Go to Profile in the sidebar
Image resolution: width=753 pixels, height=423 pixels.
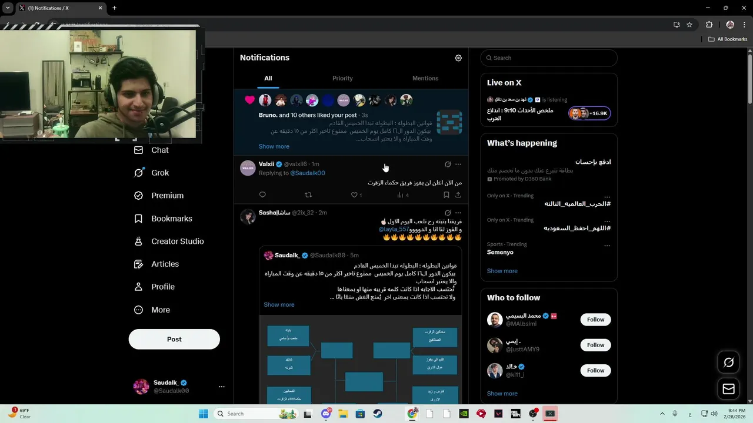pyautogui.click(x=154, y=287)
